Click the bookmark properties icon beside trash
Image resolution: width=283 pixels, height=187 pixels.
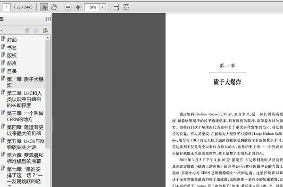click(36, 30)
